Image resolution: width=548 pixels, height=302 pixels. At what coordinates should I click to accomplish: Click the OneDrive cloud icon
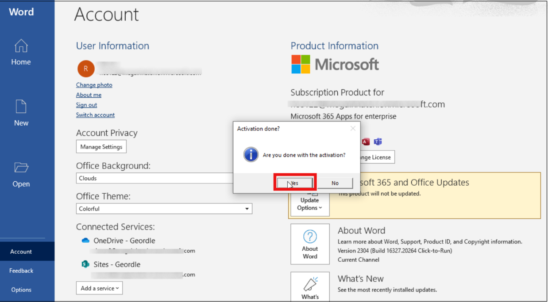[85, 241]
